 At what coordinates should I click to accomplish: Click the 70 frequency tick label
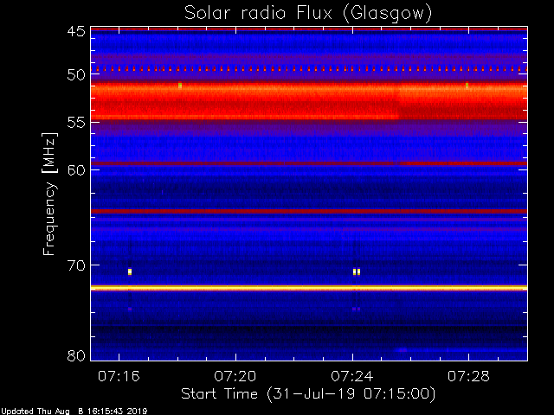coord(76,265)
